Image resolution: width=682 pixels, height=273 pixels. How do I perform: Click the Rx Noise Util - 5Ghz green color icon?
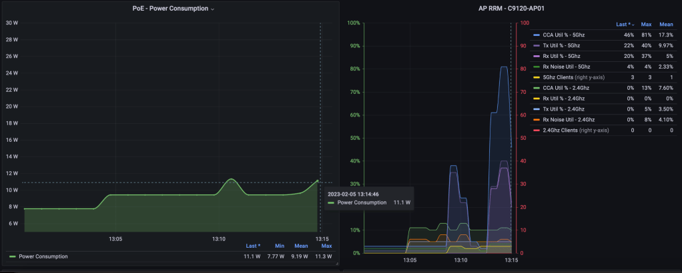click(537, 67)
